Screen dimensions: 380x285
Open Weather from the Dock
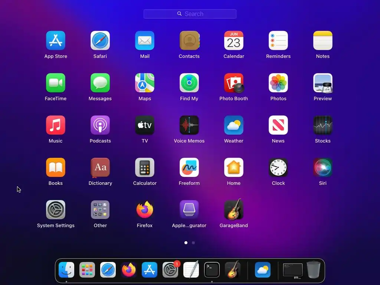click(x=263, y=270)
